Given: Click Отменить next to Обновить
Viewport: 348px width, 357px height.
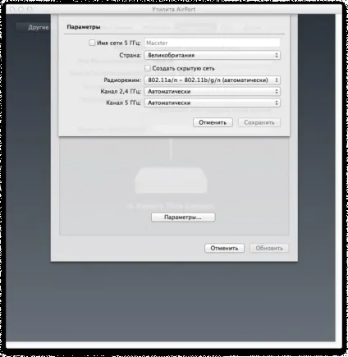Looking at the screenshot, I should [x=224, y=248].
